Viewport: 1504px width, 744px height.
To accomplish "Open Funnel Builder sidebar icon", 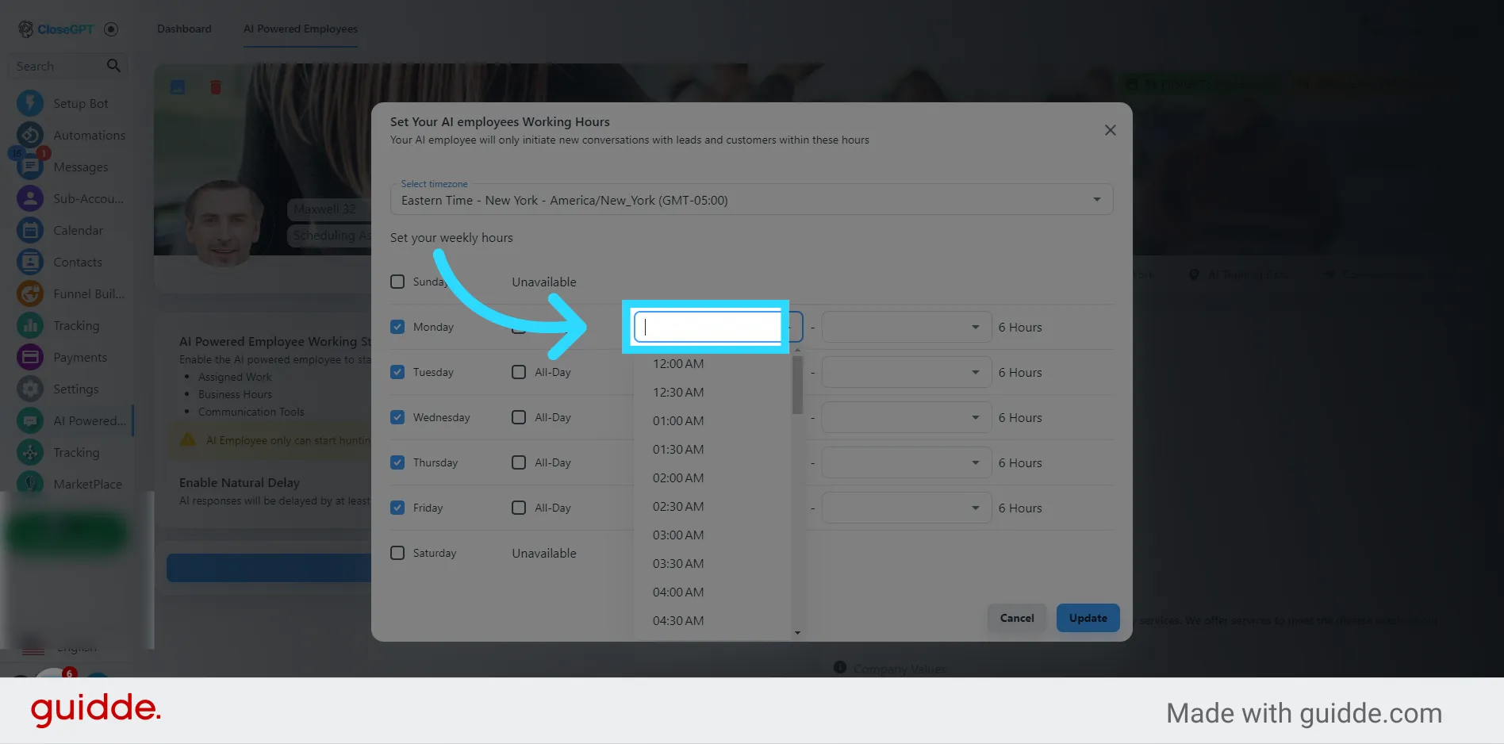I will tap(30, 293).
